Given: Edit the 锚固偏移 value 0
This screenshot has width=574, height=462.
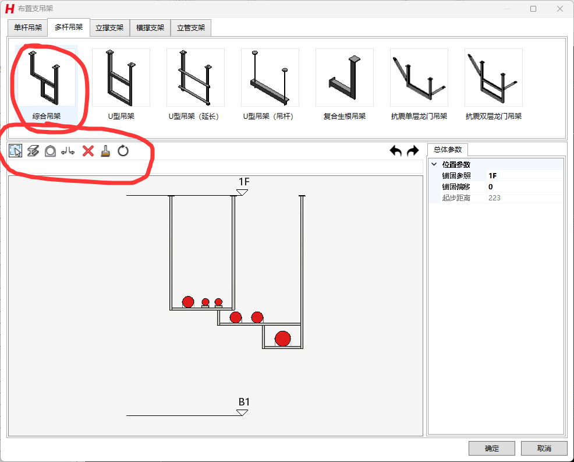Looking at the screenshot, I should (x=525, y=186).
